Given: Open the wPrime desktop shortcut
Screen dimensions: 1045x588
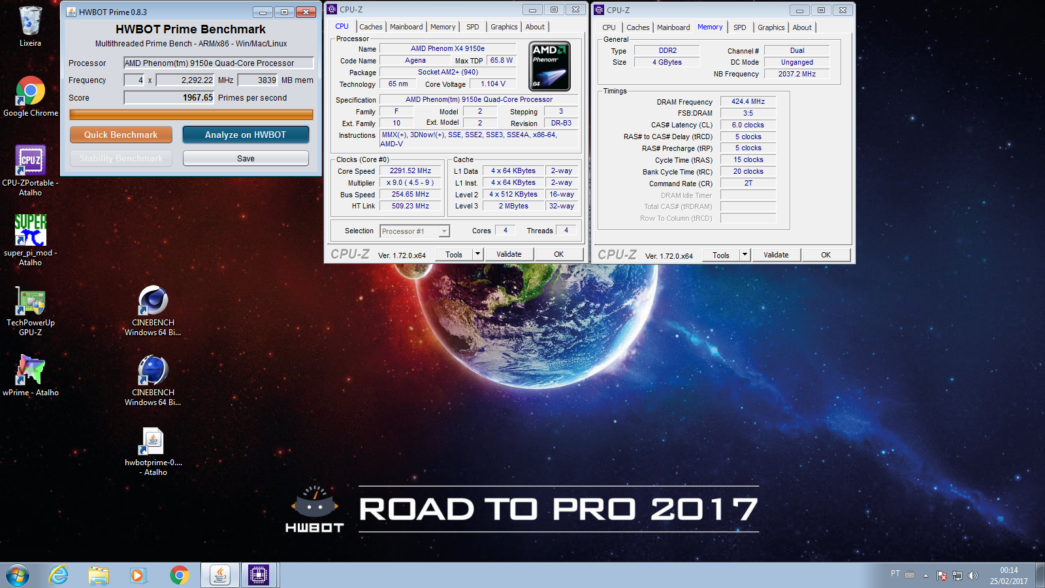Looking at the screenshot, I should (x=30, y=375).
